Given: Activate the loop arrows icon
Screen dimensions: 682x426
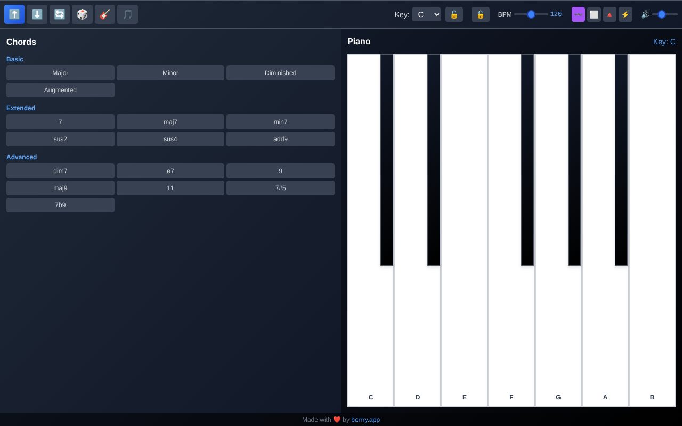Looking at the screenshot, I should pos(59,14).
